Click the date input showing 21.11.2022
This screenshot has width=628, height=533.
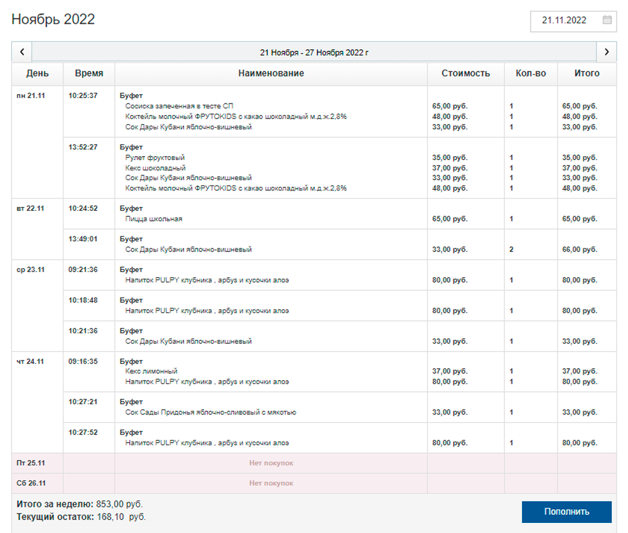coord(573,21)
